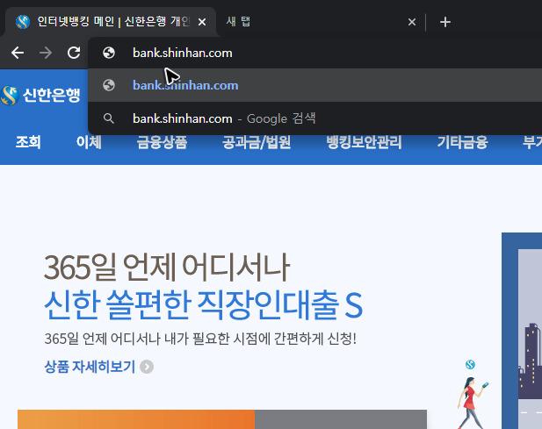Click the favicon on the 인터넷뱅킹 tab

23,22
